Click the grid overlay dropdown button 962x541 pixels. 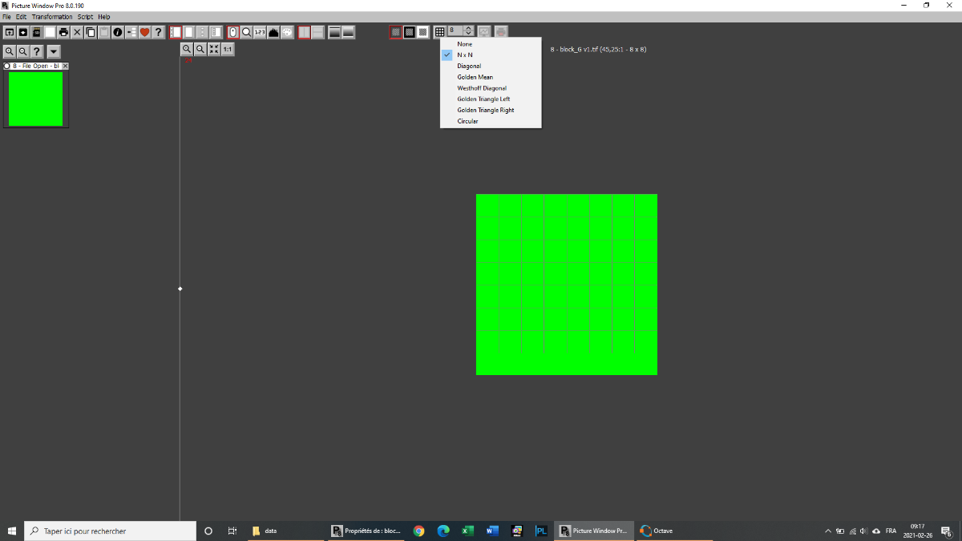[x=439, y=32]
